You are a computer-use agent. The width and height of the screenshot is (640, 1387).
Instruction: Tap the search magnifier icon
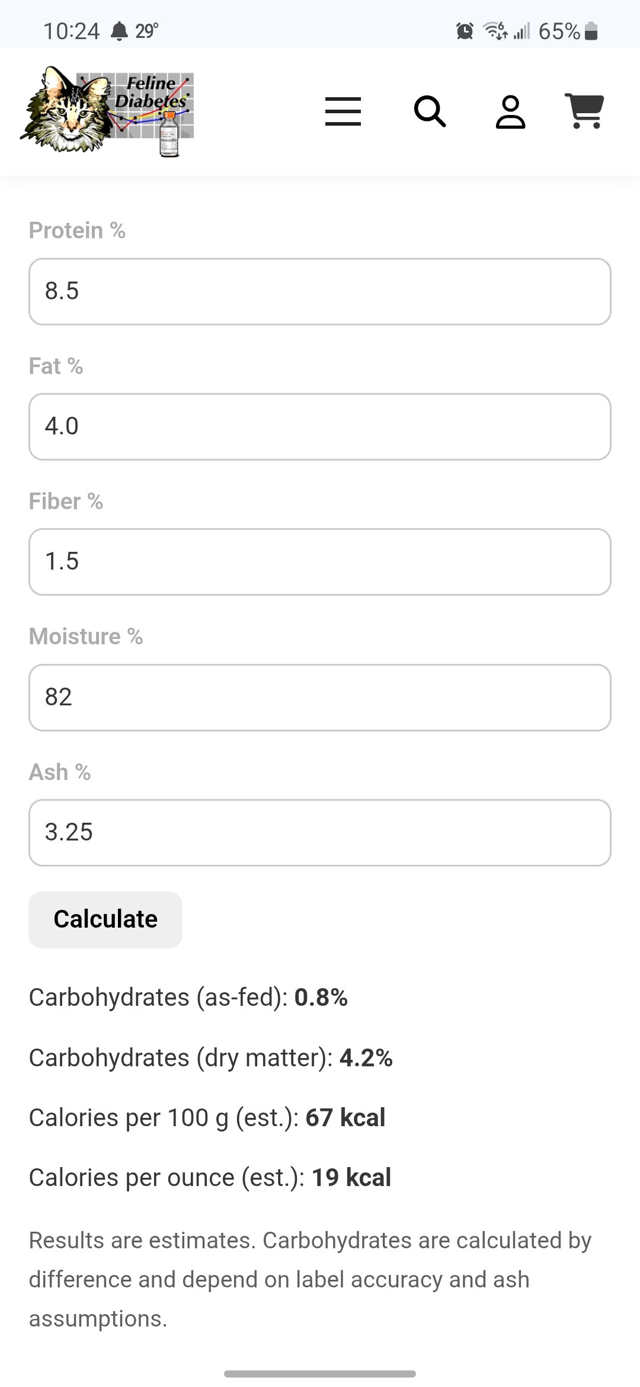(x=430, y=111)
